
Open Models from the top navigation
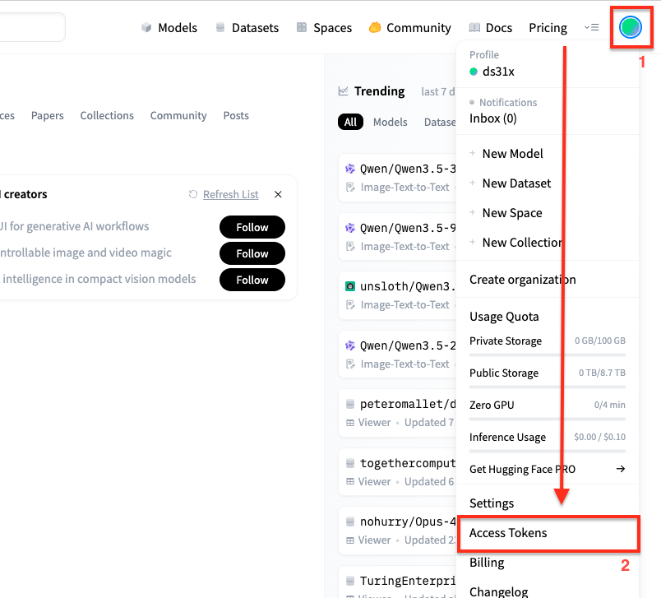[x=178, y=28]
